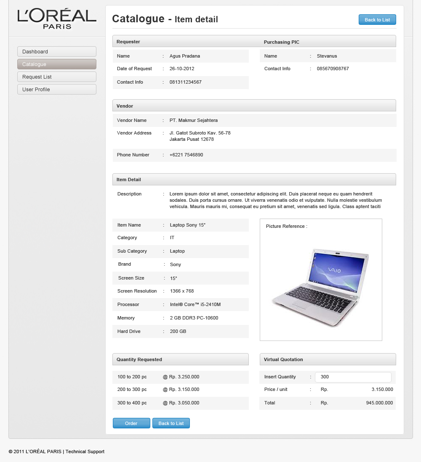421x462 pixels.
Task: Focus the Insert Quantity input field
Action: click(353, 377)
